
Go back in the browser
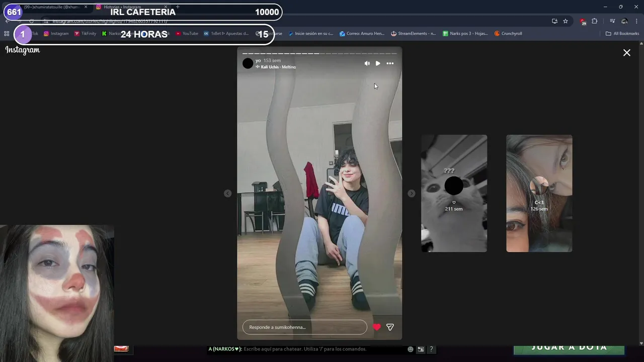coord(7,21)
